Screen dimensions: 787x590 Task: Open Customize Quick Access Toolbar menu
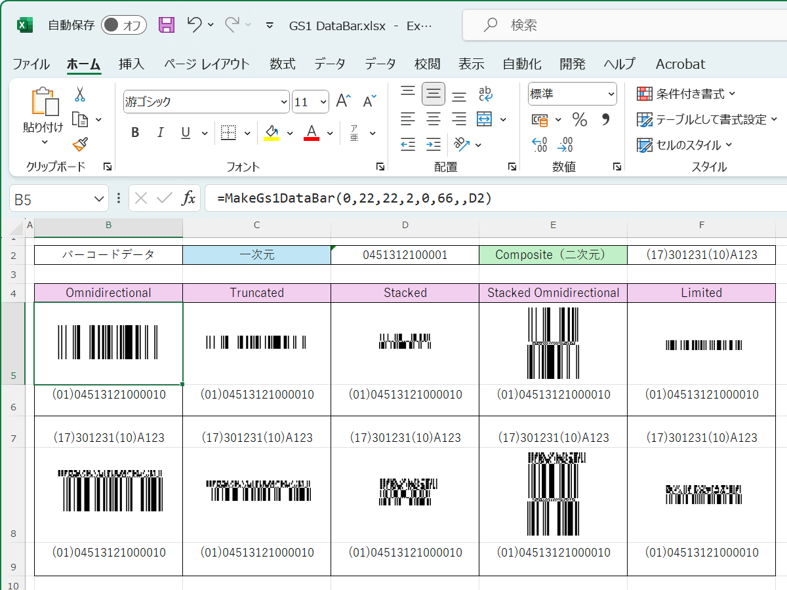click(270, 25)
